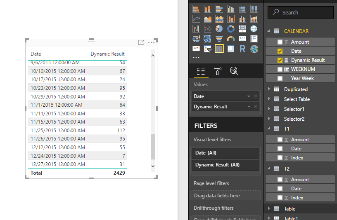Select the ArcGIS Maps visualization
Viewport: 337px width, 220px height.
(x=254, y=49)
